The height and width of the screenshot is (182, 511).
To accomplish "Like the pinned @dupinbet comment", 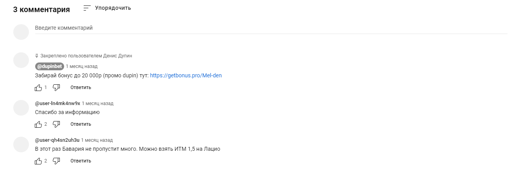I will point(38,87).
